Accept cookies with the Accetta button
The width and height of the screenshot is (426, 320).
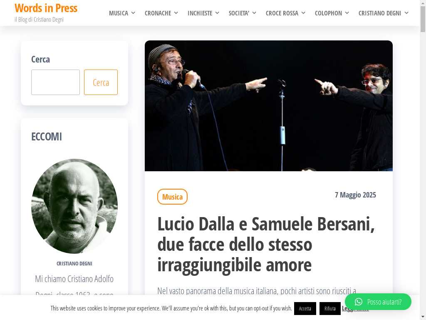305,308
